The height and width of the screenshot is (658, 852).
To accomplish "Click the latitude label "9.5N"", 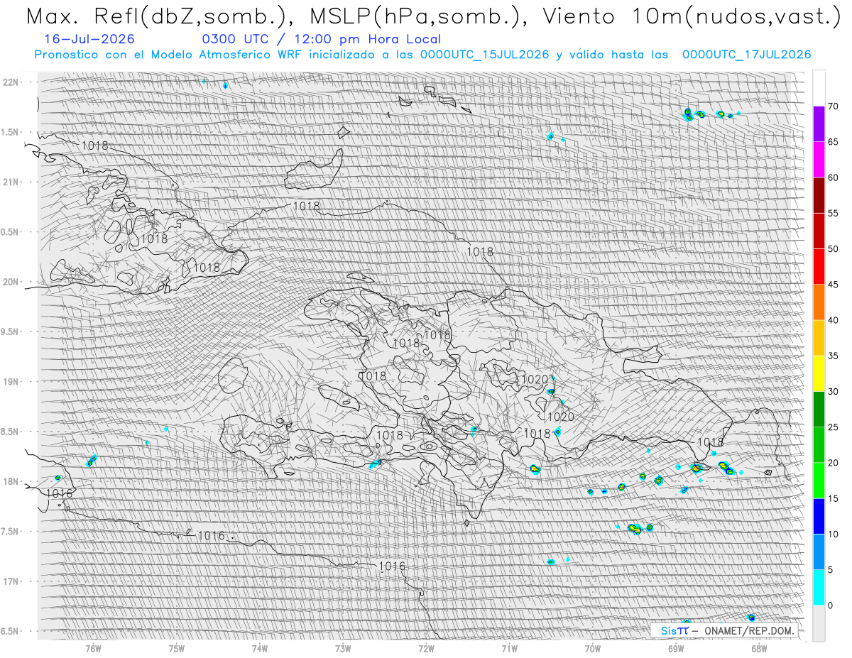I will click(x=9, y=331).
